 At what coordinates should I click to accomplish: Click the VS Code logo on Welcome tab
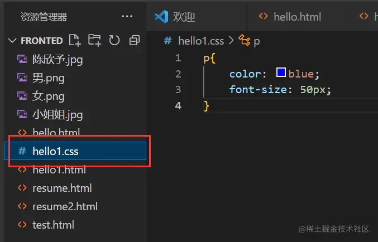pyautogui.click(x=161, y=17)
